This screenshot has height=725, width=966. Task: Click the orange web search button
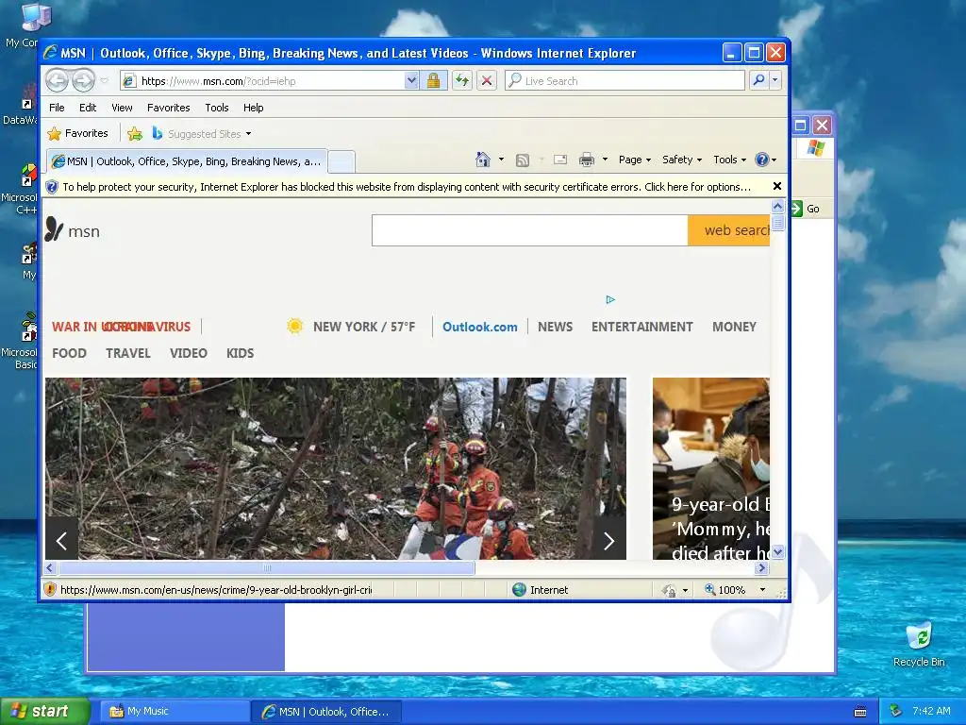click(x=729, y=230)
